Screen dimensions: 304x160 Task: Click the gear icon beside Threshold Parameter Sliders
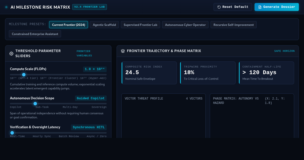[x=11, y=54]
